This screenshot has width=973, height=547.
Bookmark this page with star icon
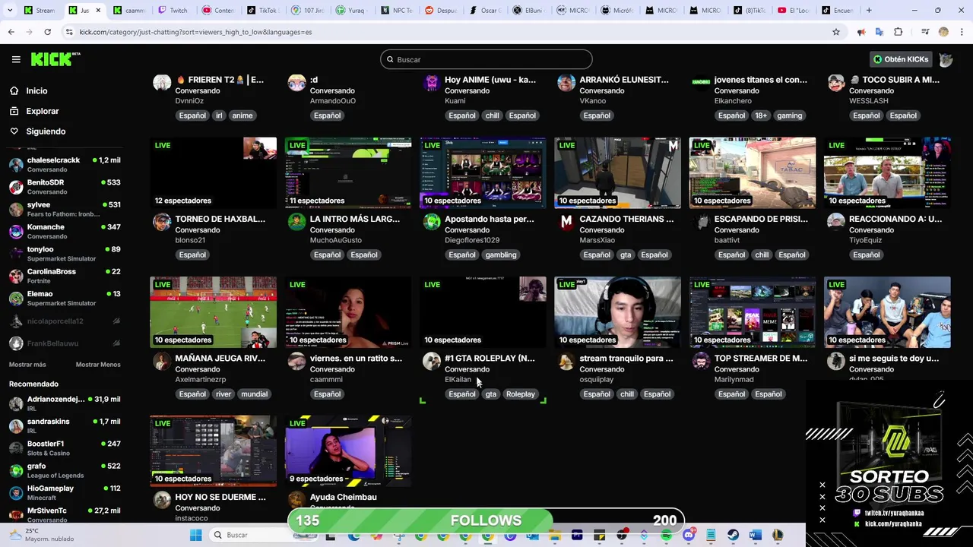836,32
